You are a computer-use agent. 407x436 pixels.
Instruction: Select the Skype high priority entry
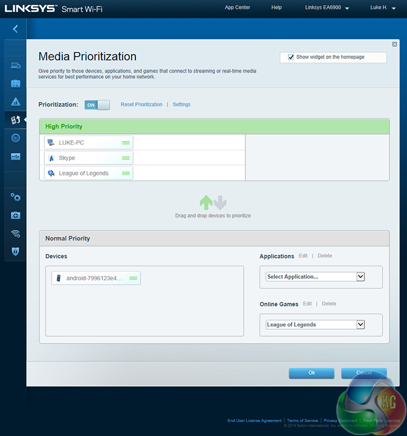pos(88,158)
